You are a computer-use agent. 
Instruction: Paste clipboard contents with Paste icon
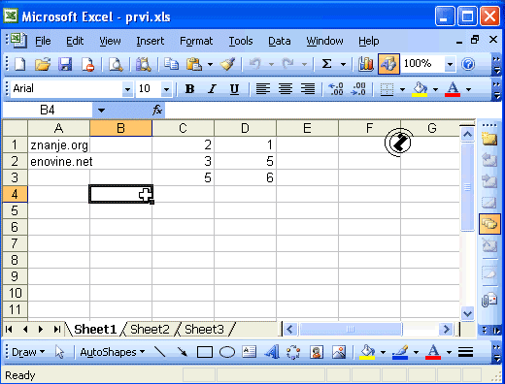[x=194, y=64]
